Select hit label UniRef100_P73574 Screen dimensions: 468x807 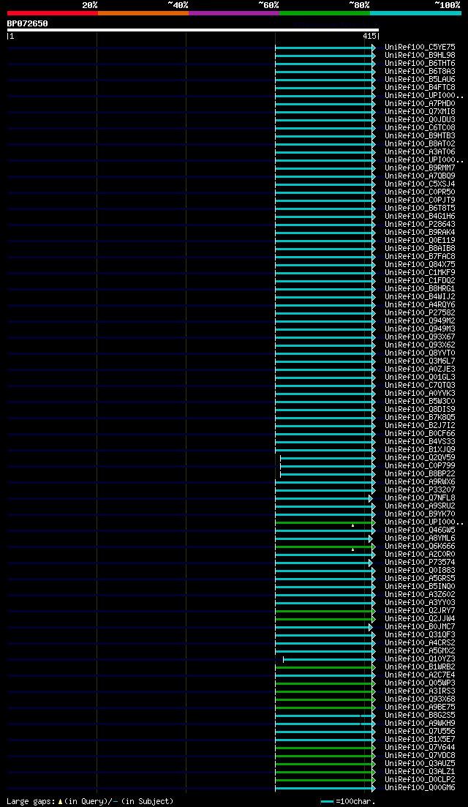(420, 562)
